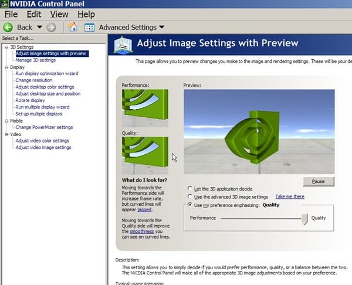Collapse the Mobile tree node
Viewport: 352px width, 285px height.
(x=6, y=121)
